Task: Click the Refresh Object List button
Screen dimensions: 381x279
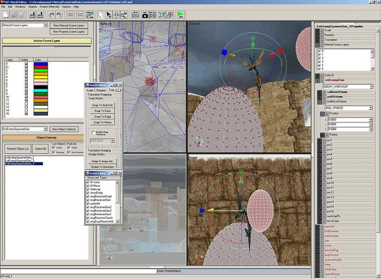Action: coord(18,148)
